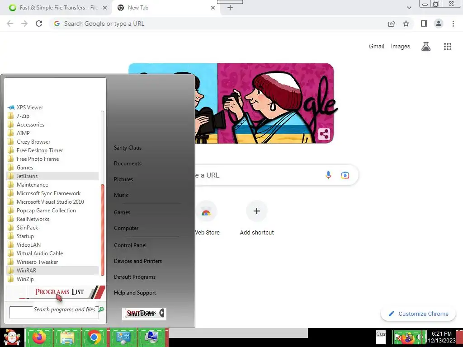Image resolution: width=463 pixels, height=347 pixels.
Task: Open the Winaero Tweaker folder
Action: pos(52,262)
